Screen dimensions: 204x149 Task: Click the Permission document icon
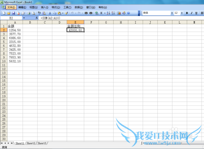point(18,13)
